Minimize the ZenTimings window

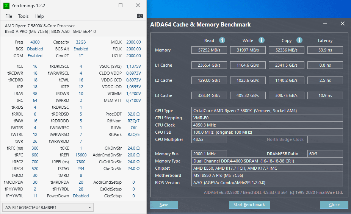[103, 5]
